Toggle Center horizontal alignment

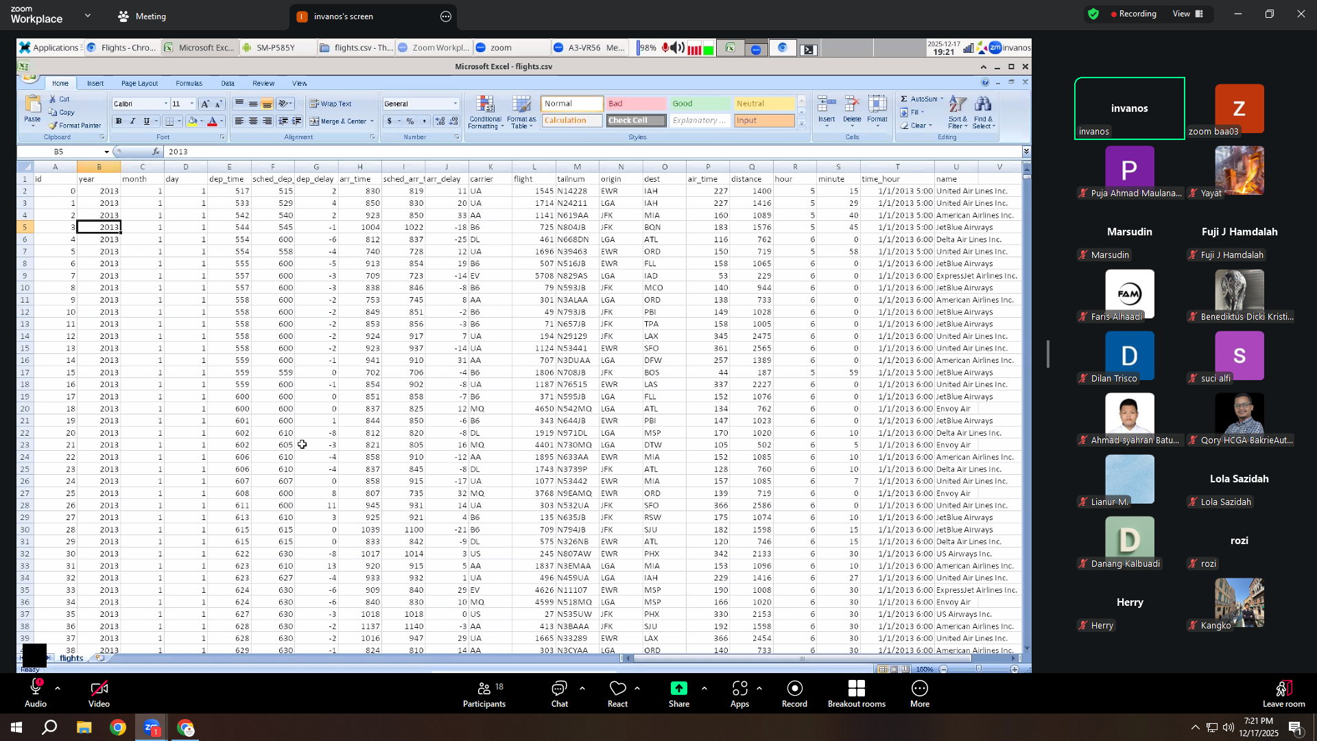[253, 121]
